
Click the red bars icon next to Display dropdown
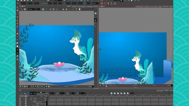pyautogui.click(x=102, y=3)
